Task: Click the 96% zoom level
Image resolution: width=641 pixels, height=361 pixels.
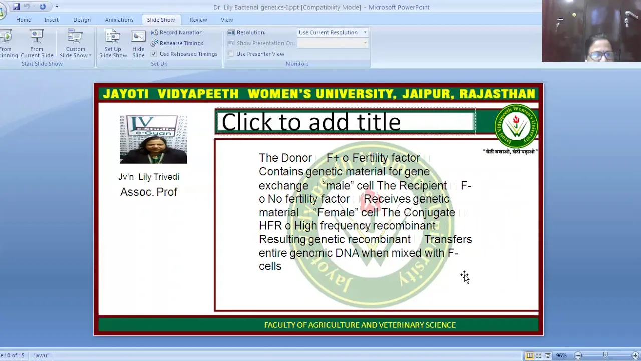Action: 561,355
